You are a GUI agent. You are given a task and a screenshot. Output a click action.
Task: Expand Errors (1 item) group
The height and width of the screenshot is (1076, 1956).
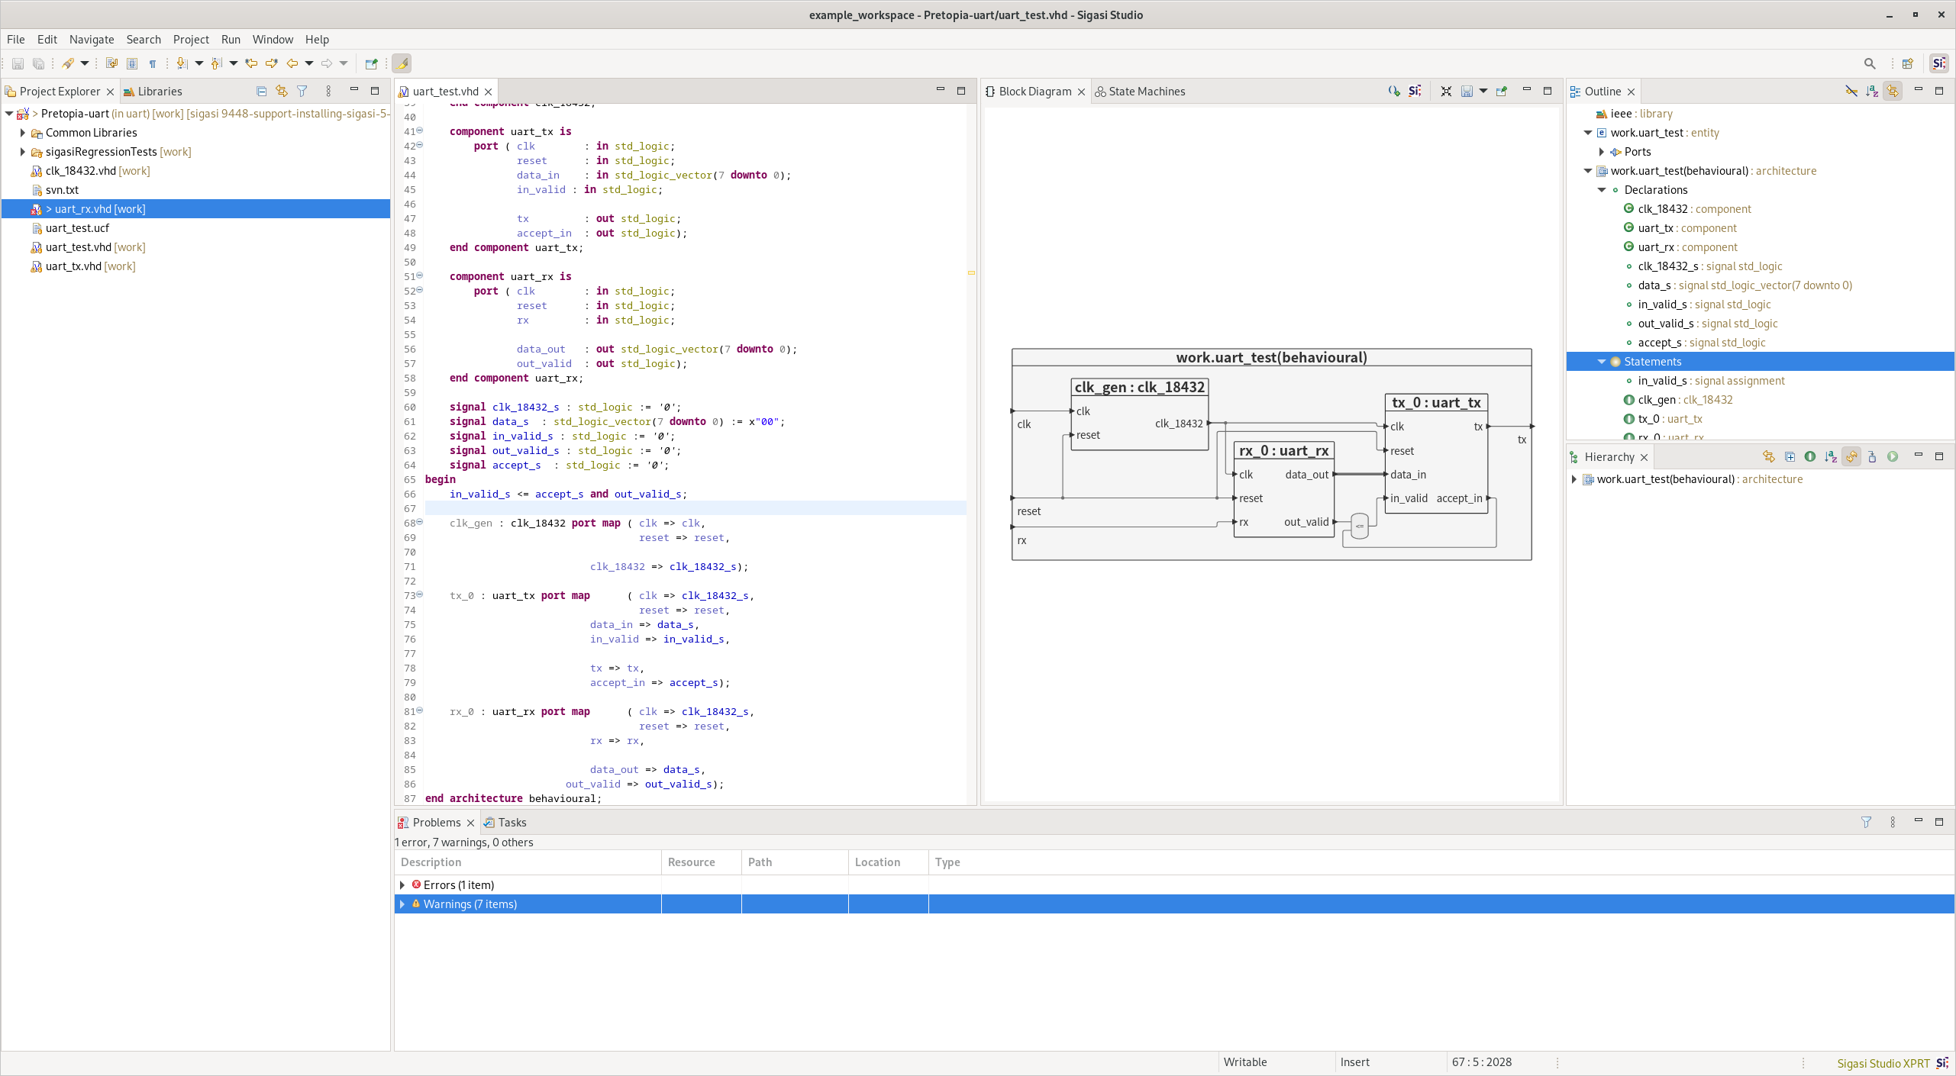(x=402, y=885)
